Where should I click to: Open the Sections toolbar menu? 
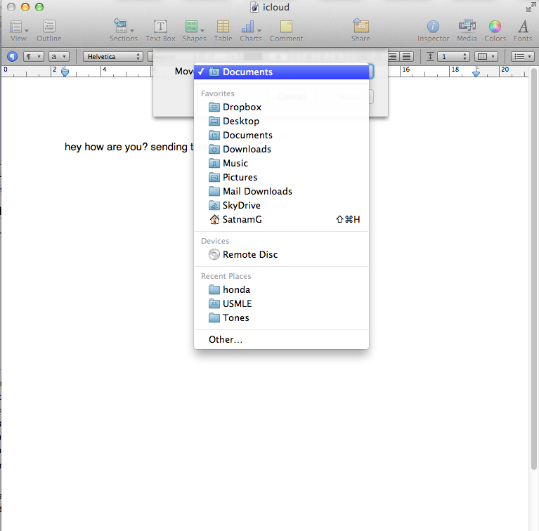pyautogui.click(x=124, y=30)
